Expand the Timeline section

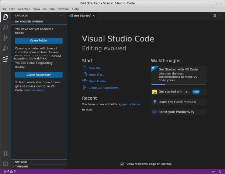[x=39, y=167]
